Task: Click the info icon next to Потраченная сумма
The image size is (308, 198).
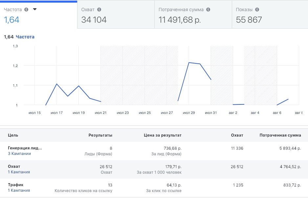Action: 208,10
